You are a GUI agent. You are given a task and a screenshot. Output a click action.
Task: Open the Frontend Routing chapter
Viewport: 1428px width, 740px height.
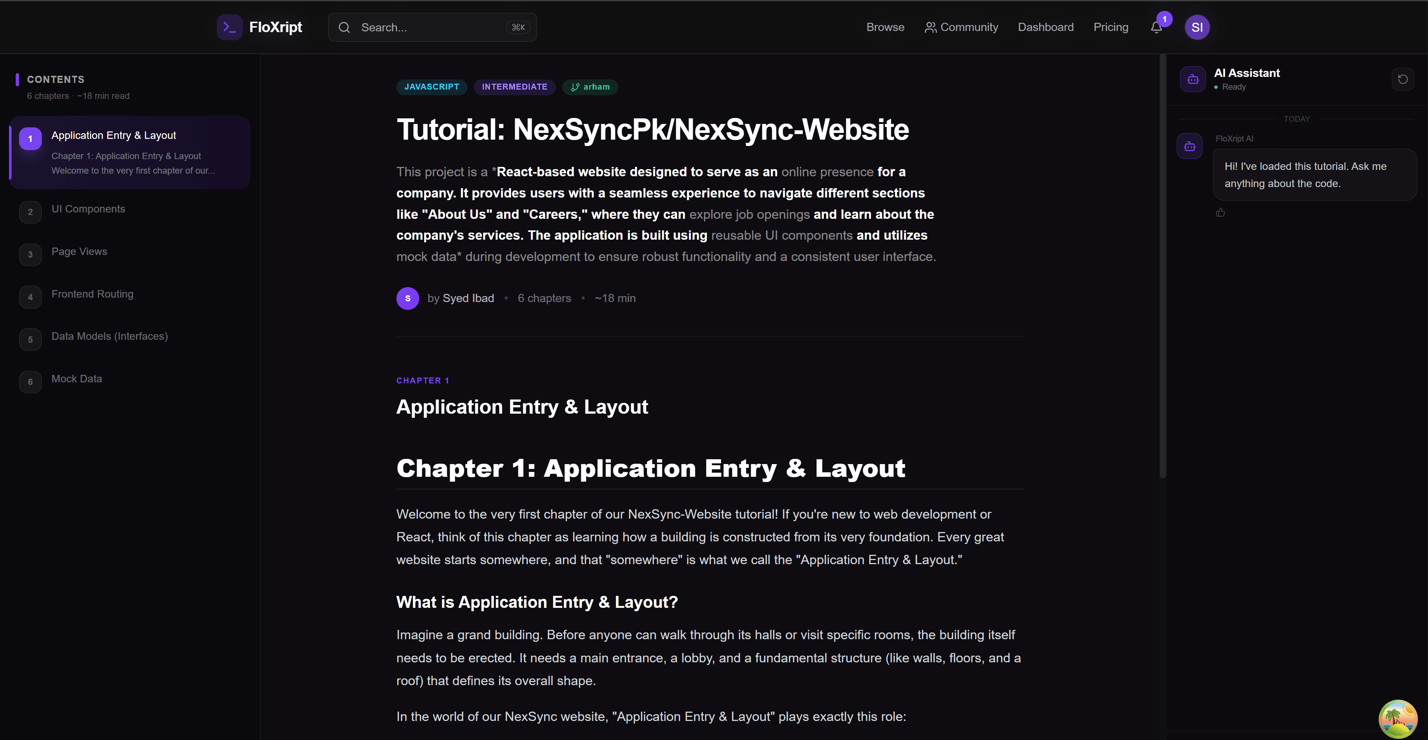pyautogui.click(x=92, y=294)
